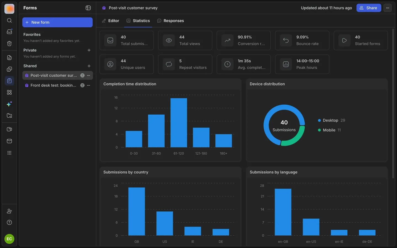397x248 pixels.
Task: Add a new Private form with plus
Action: [x=89, y=50]
